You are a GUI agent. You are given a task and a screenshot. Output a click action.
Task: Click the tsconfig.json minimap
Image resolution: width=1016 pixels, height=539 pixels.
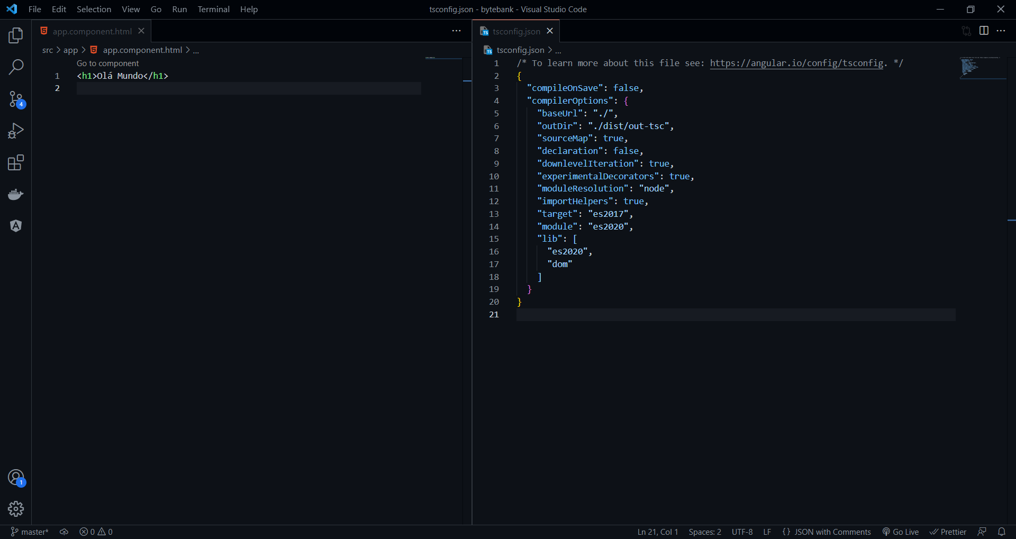(983, 67)
